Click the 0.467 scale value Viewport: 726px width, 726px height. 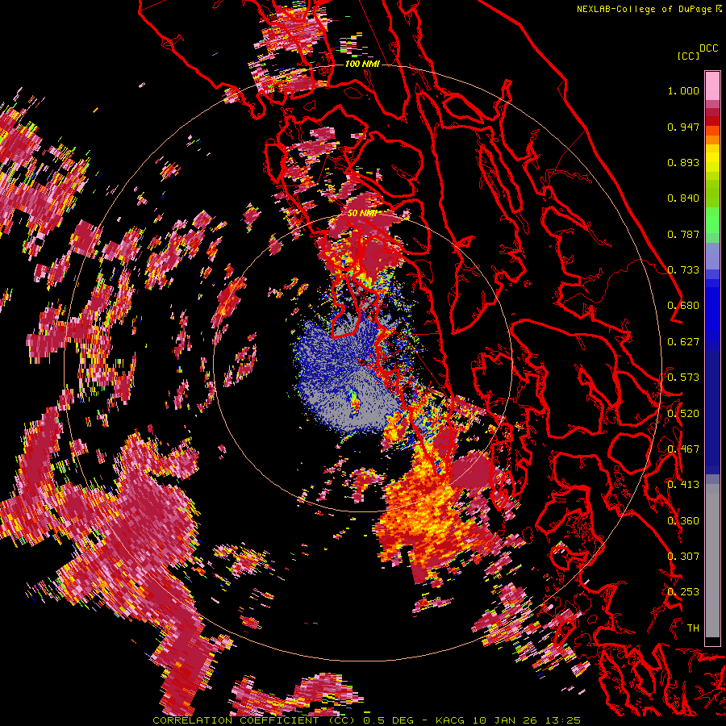click(x=683, y=449)
